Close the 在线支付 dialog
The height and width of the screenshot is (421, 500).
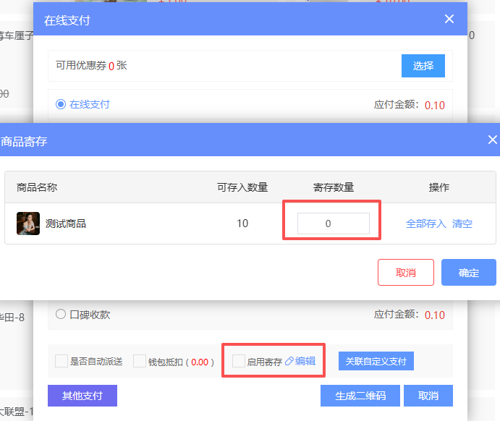coord(449,19)
